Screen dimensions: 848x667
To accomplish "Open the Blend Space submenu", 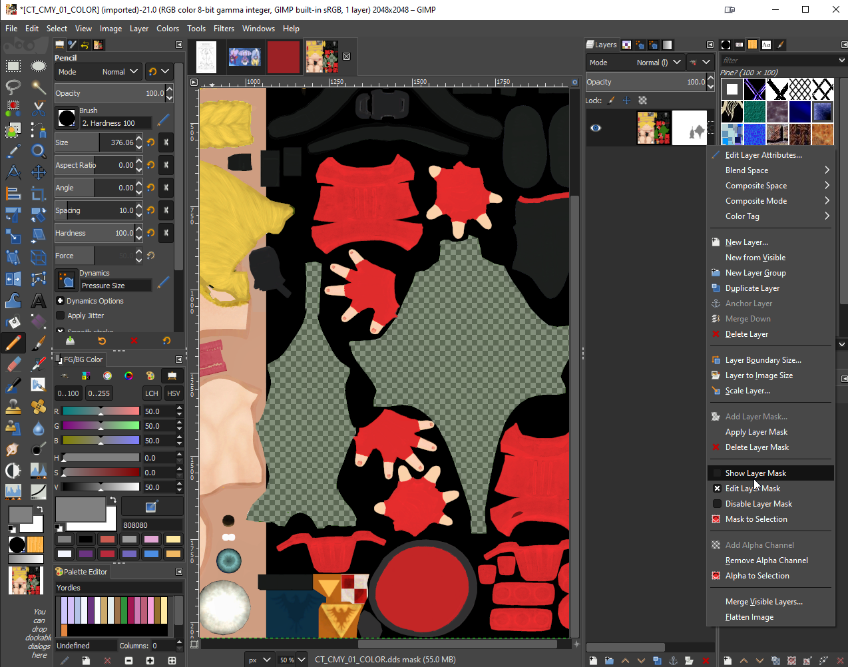I will pos(770,170).
